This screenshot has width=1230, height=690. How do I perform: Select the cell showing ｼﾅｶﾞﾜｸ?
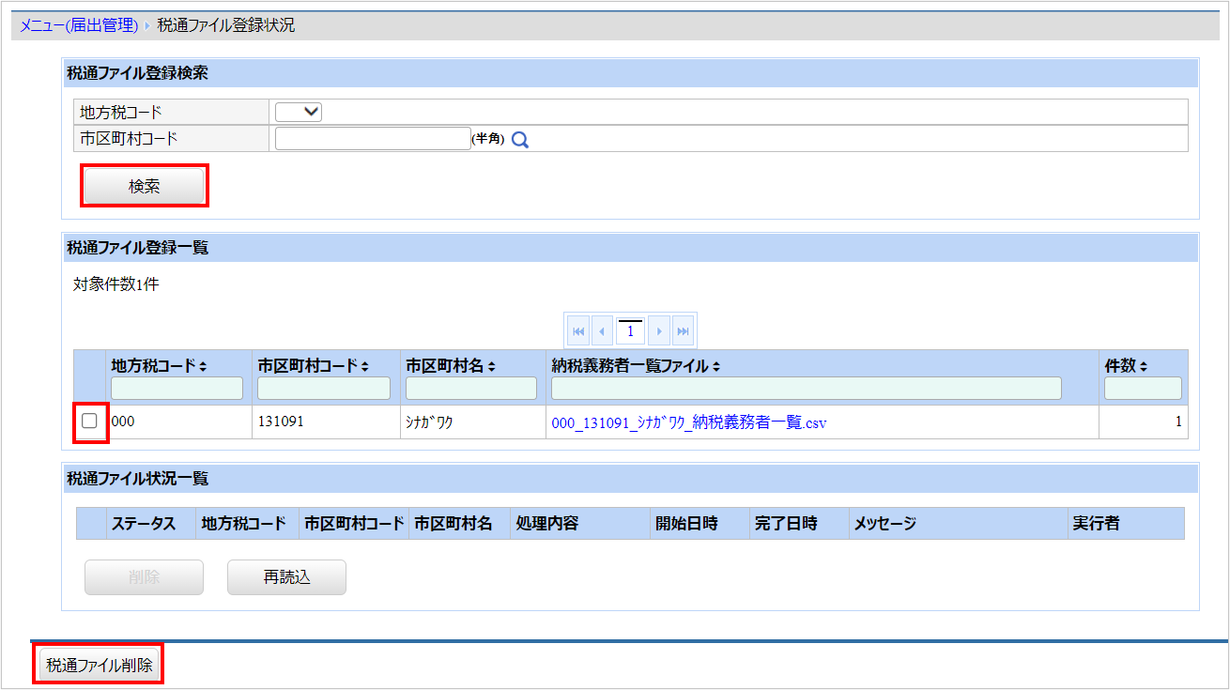[x=472, y=422]
